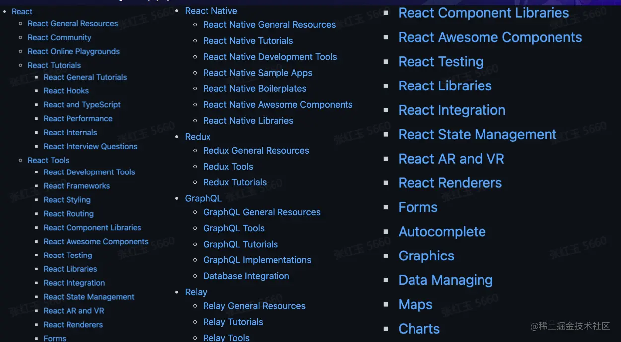621x342 pixels.
Task: Jump to React Routing section
Action: click(69, 214)
